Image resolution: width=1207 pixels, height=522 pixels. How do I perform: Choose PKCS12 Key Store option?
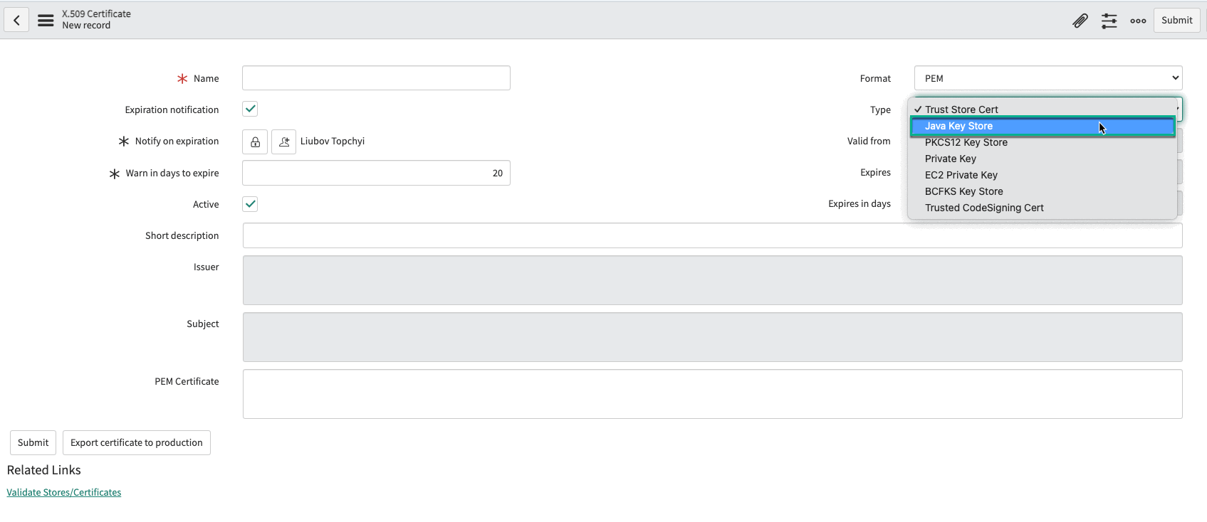966,142
